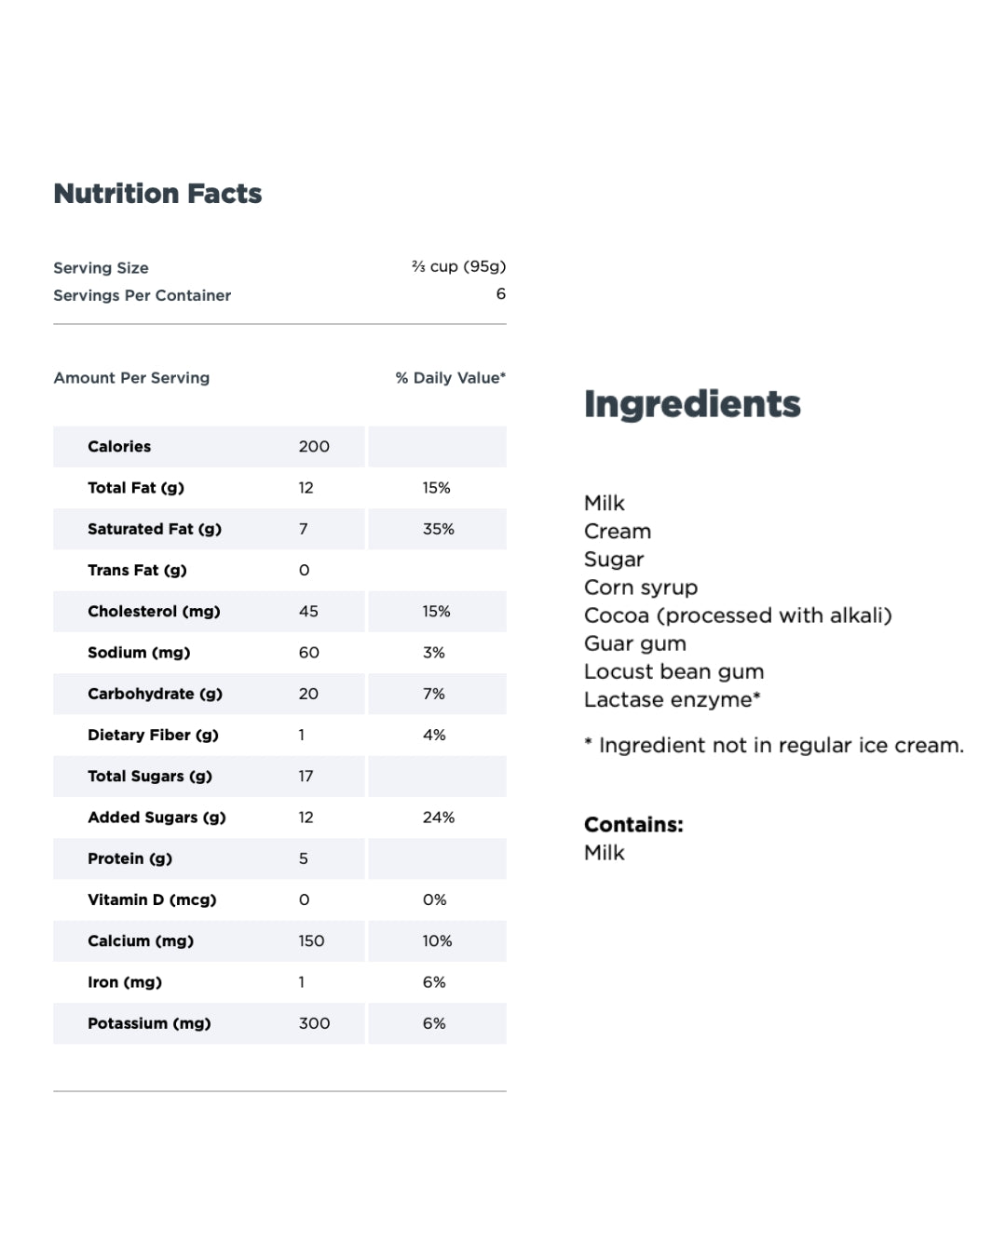Click the Sodium row label
Image resolution: width=1006 pixels, height=1257 pixels.
[x=139, y=653]
